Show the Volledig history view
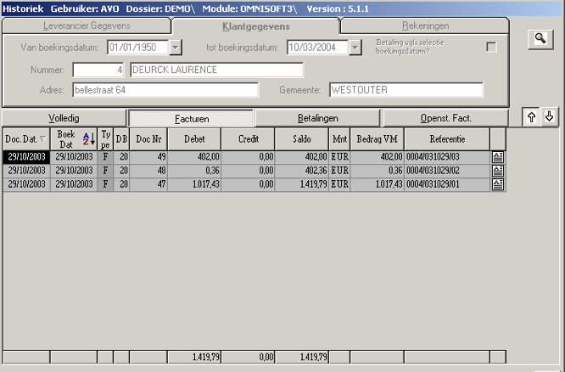This screenshot has height=372, width=565. coord(64,118)
